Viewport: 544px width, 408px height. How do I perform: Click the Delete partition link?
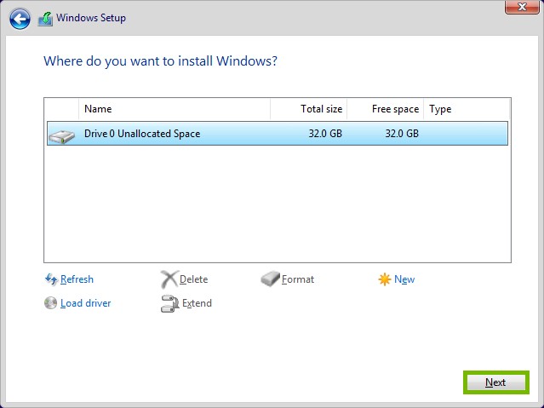(x=193, y=279)
